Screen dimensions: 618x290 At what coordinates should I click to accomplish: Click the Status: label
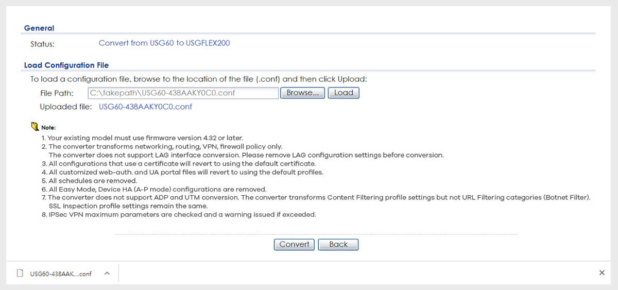pyautogui.click(x=42, y=43)
